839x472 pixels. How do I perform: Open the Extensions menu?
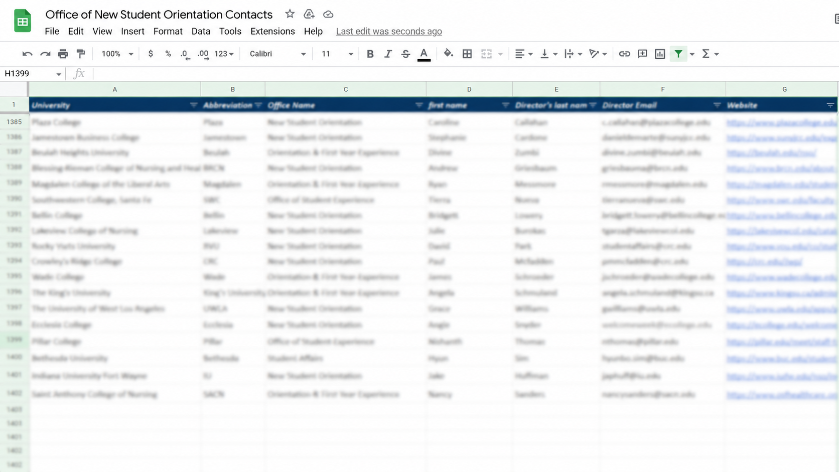272,31
